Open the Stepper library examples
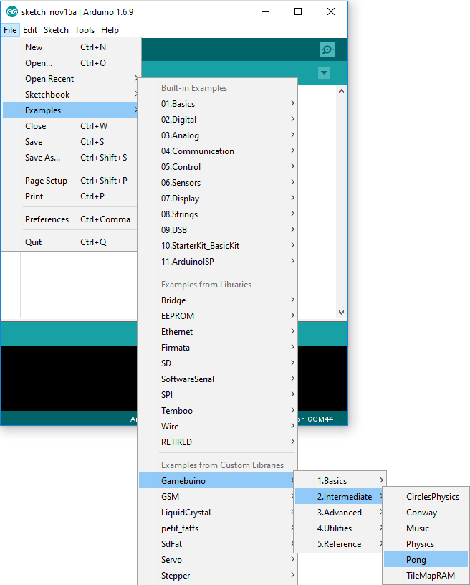This screenshot has width=470, height=585. click(x=218, y=575)
